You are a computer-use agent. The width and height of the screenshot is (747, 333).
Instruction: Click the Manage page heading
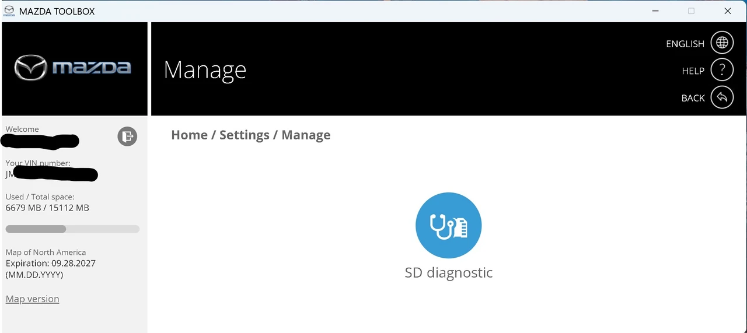click(x=205, y=70)
